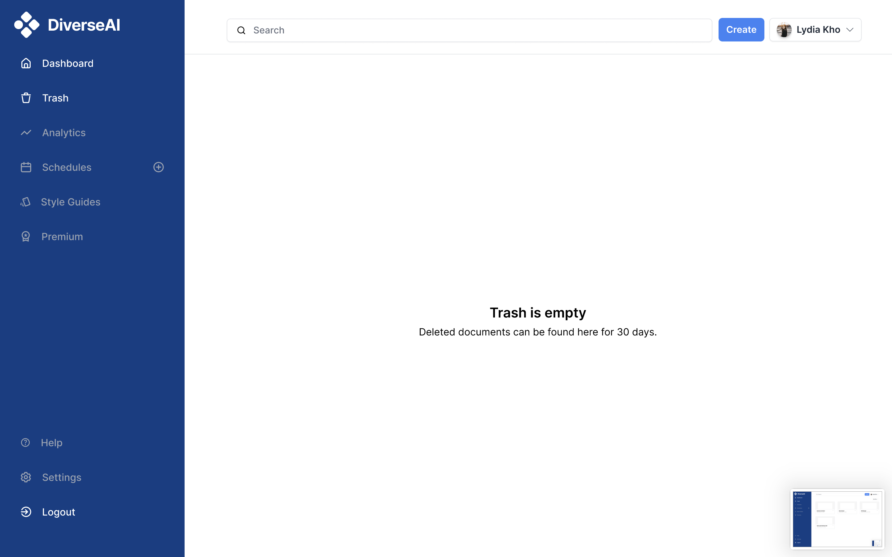The image size is (892, 557).
Task: Add a schedule with plus icon
Action: tap(159, 167)
